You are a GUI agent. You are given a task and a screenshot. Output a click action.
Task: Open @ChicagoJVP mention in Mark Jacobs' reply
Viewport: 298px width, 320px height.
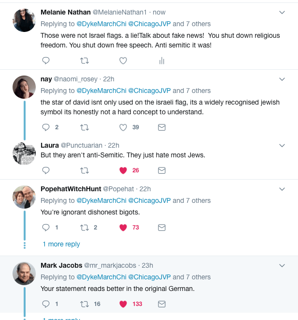click(x=149, y=277)
